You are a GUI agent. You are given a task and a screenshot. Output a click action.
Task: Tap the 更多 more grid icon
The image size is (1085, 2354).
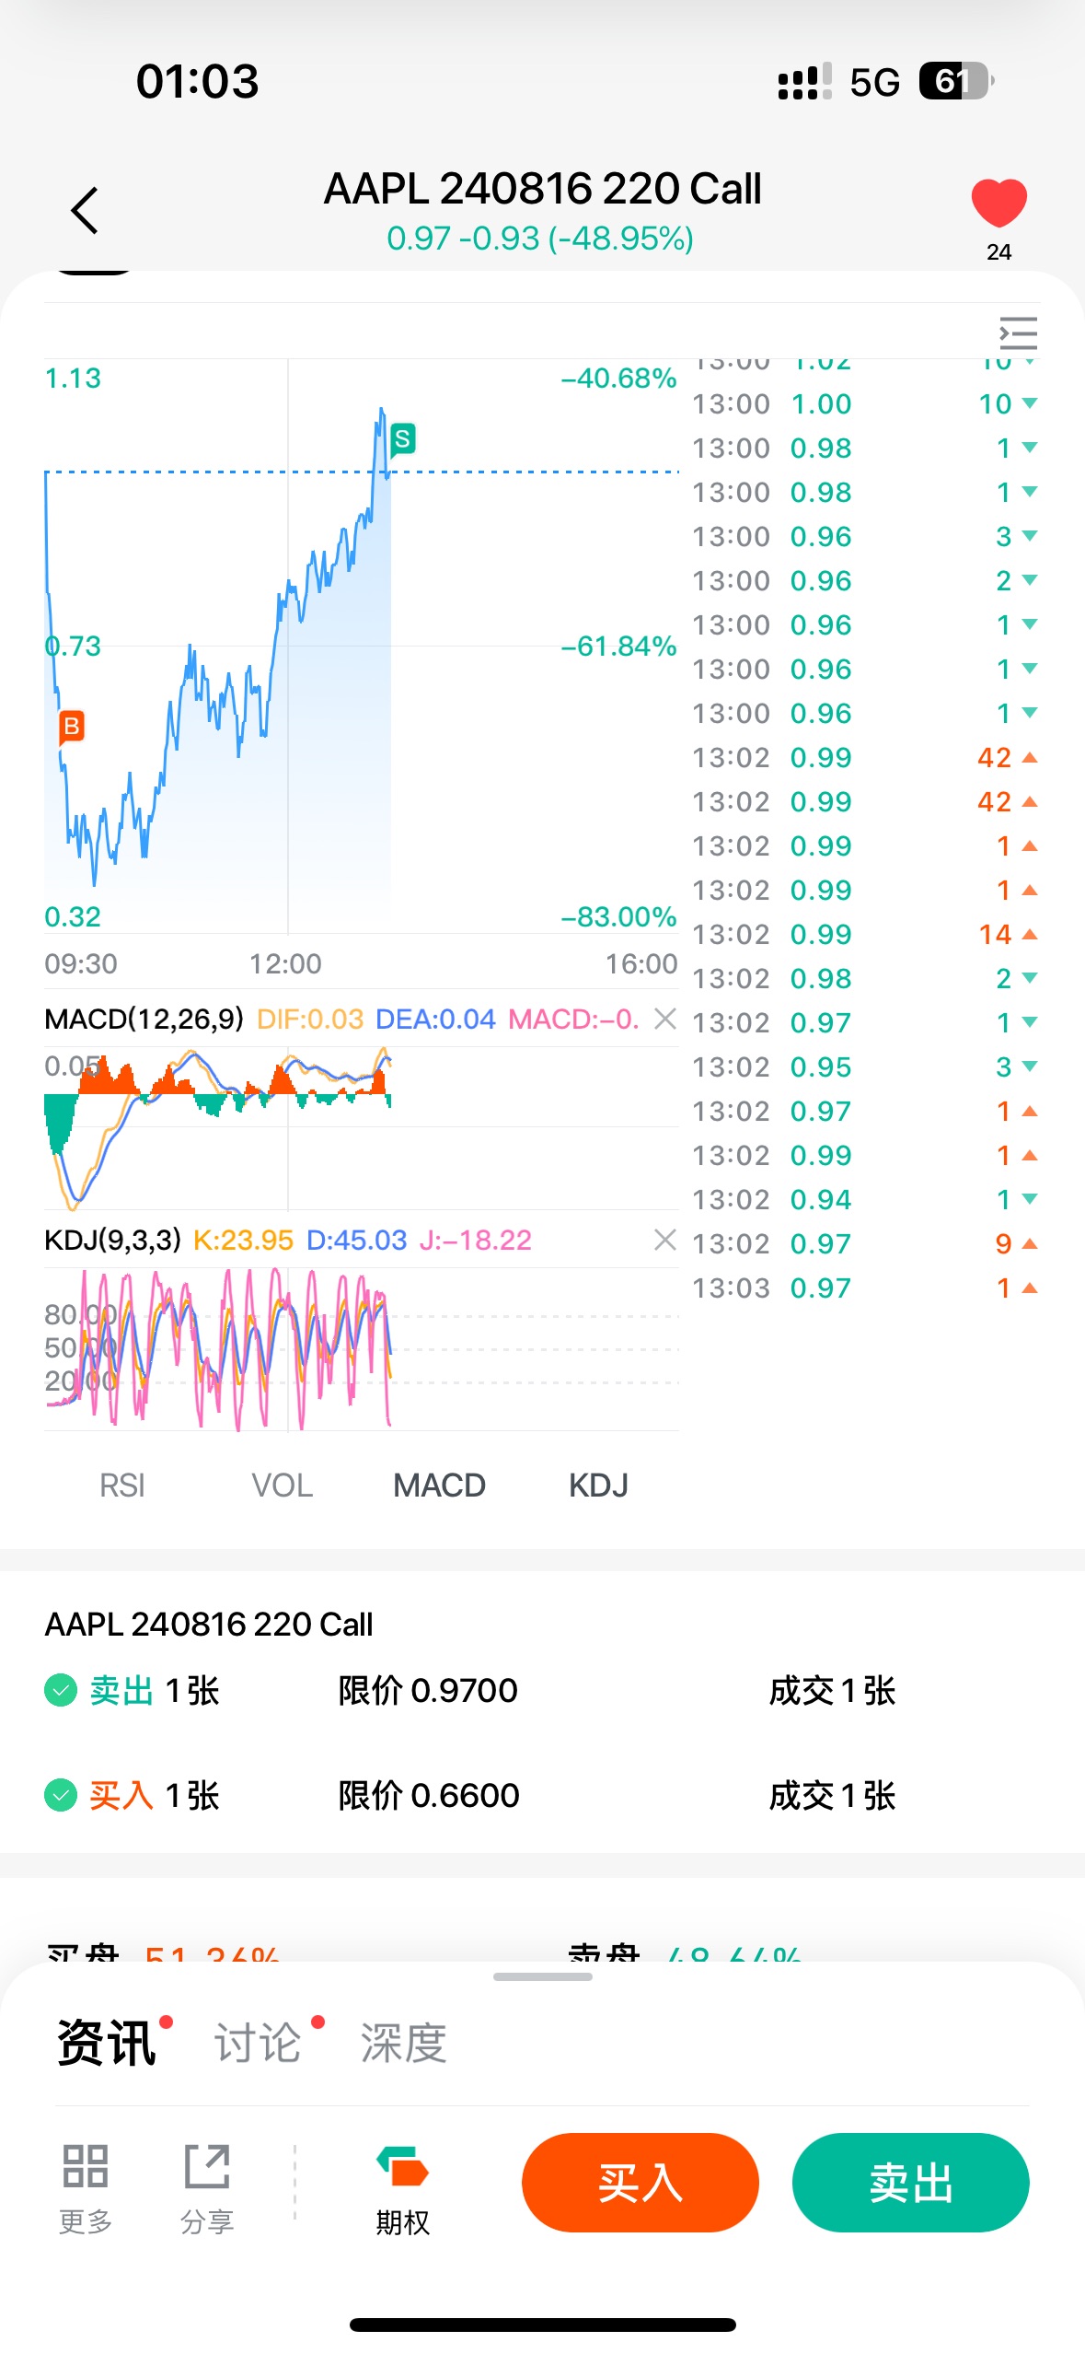tap(86, 2189)
